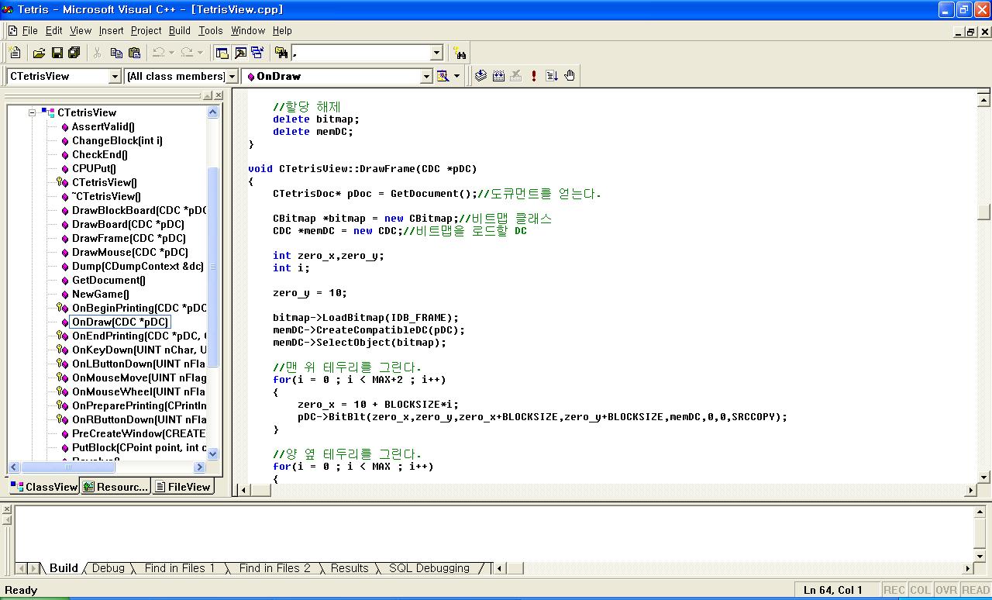The width and height of the screenshot is (992, 600).
Task: Open the Help menu
Action: pyautogui.click(x=282, y=31)
